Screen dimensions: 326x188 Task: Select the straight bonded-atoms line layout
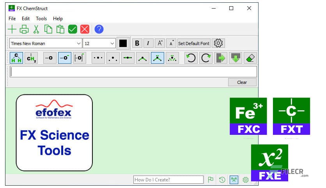tap(128, 58)
